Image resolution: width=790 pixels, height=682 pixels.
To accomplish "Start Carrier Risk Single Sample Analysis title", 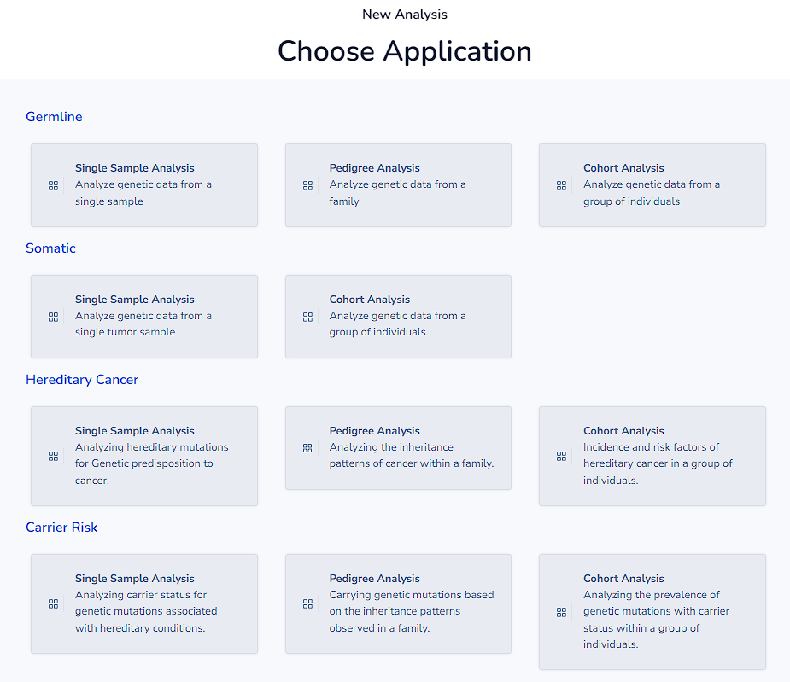I will click(x=134, y=579).
